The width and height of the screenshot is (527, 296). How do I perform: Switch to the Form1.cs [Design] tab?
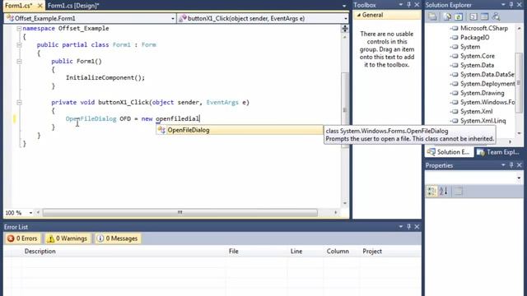point(73,6)
